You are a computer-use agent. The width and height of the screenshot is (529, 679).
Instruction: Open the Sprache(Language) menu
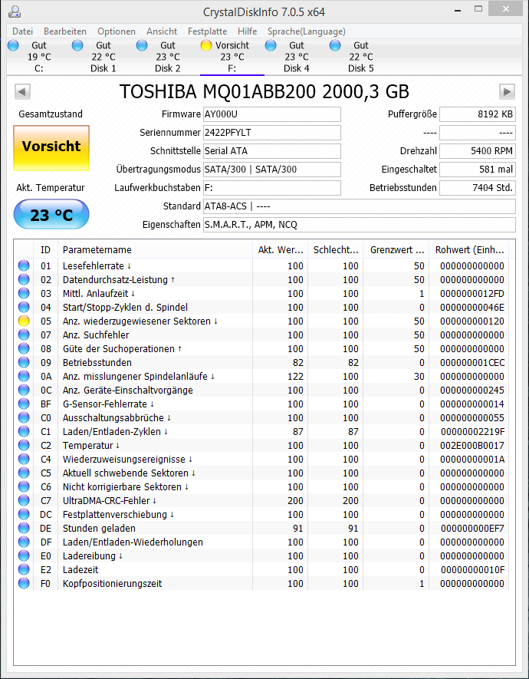(x=306, y=31)
